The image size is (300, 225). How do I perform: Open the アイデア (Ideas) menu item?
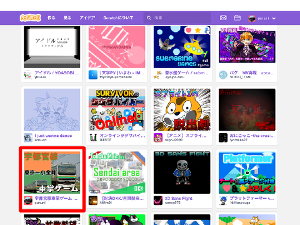click(87, 18)
